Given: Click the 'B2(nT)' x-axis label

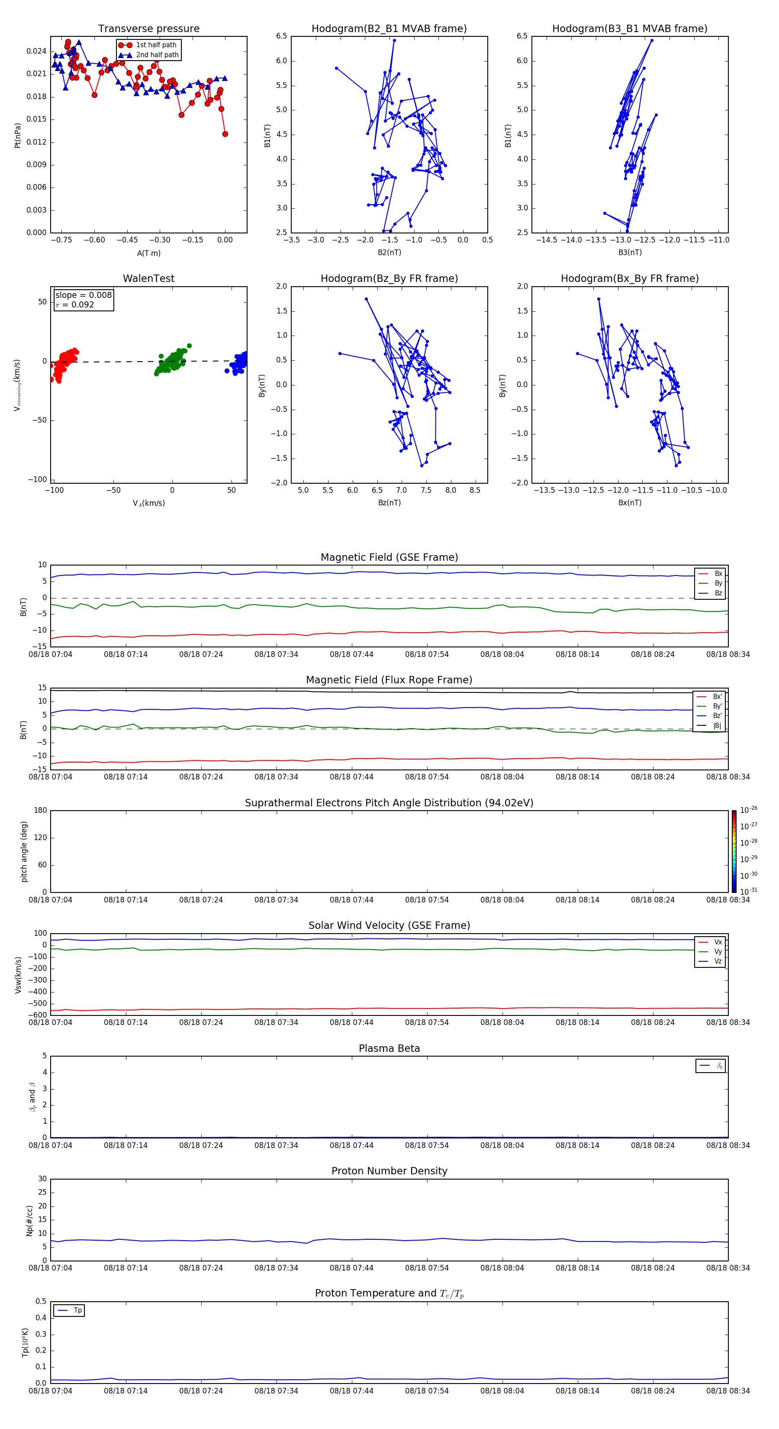Looking at the screenshot, I should (389, 253).
